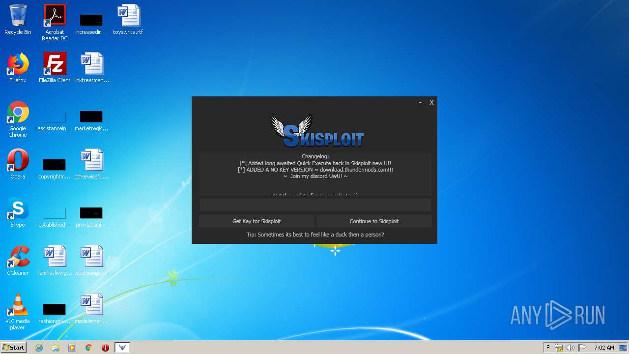Select the providesmi... desktop file
The height and width of the screenshot is (354, 629).
coord(91,216)
